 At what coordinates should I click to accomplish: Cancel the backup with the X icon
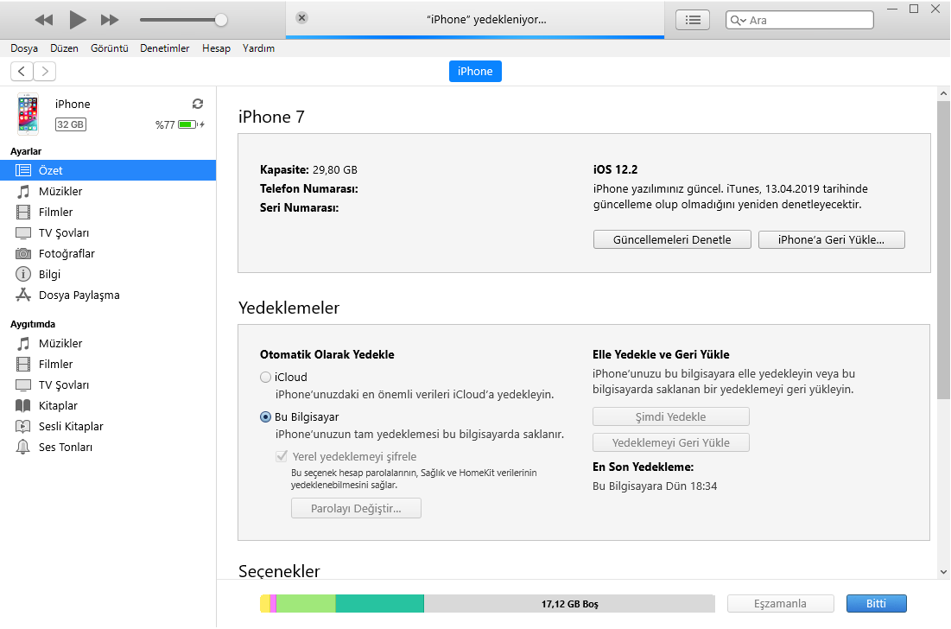tap(301, 17)
